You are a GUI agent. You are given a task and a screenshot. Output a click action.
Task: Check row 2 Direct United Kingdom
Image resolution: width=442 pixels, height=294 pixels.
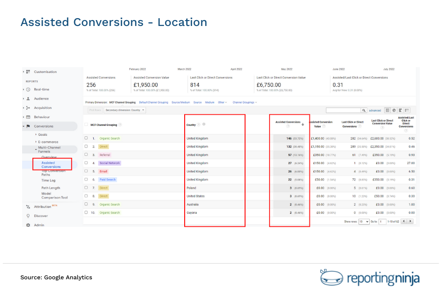click(86, 147)
